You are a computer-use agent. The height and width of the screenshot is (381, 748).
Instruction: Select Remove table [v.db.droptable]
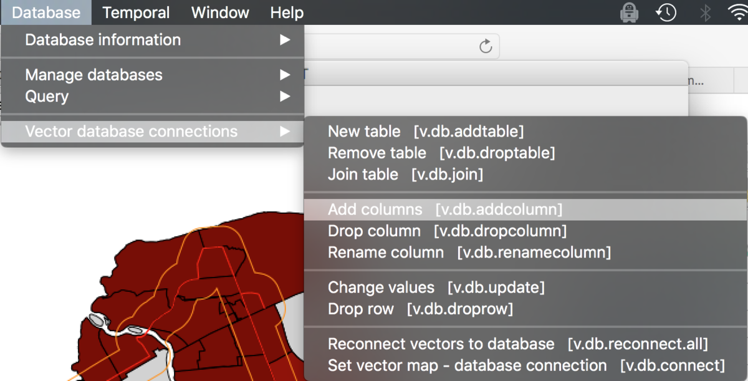point(441,153)
